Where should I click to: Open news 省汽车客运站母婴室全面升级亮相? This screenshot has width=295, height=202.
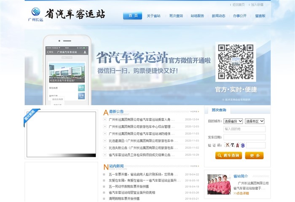click(132, 192)
